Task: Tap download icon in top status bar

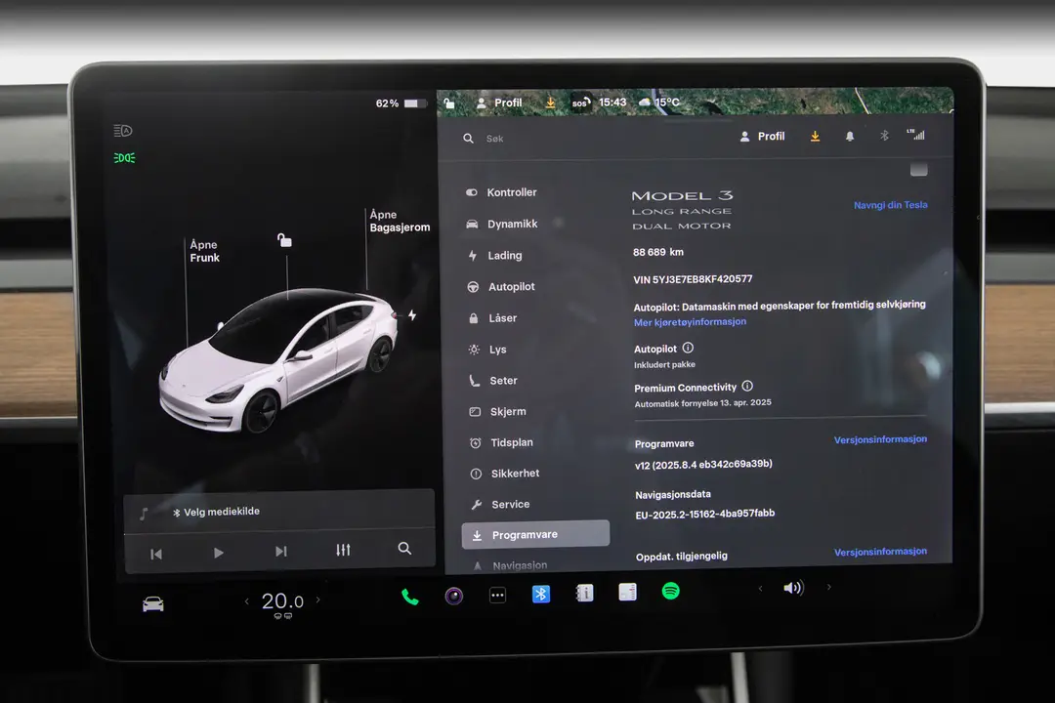Action: [x=550, y=103]
